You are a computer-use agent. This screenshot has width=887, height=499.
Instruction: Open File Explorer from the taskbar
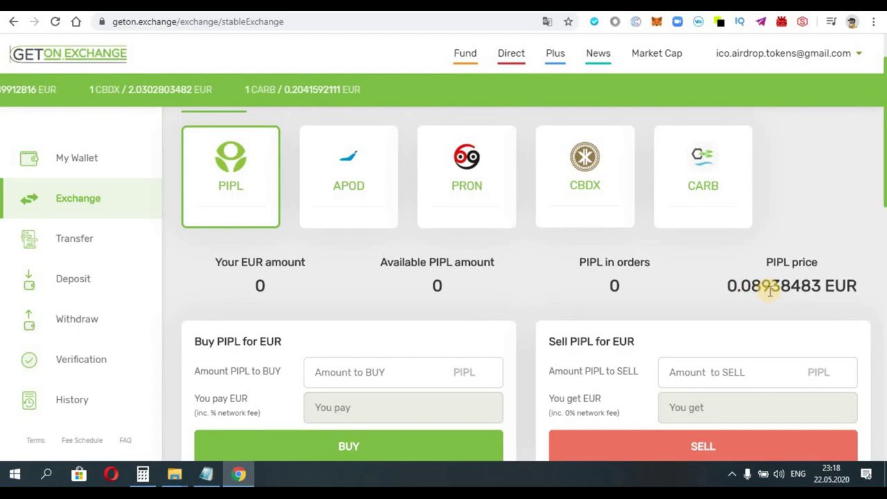click(175, 474)
